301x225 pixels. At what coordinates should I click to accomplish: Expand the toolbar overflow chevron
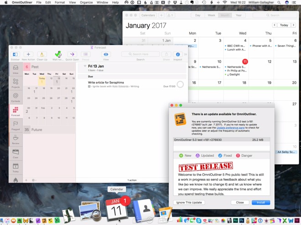click(186, 55)
